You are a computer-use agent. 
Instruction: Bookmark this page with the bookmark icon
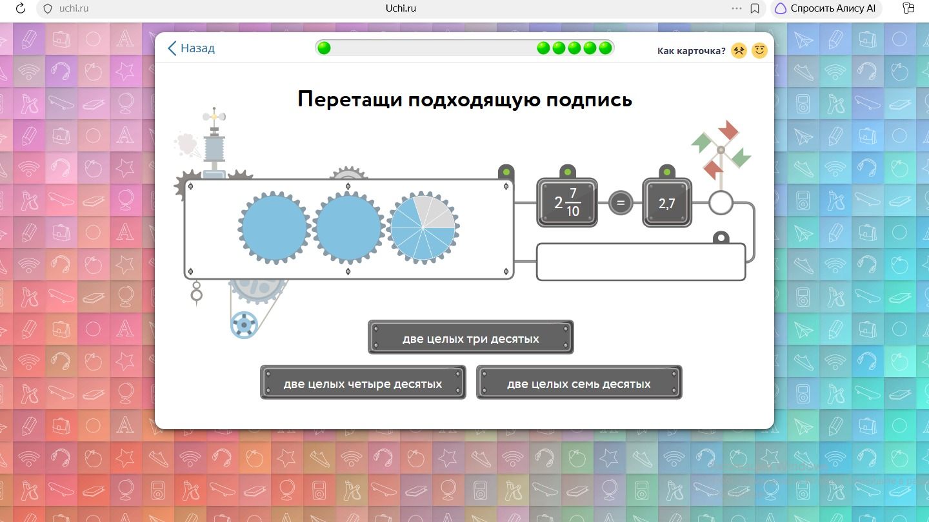click(755, 9)
